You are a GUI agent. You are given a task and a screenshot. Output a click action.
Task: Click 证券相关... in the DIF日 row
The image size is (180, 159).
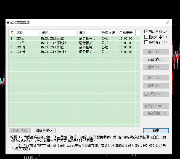[88, 43]
